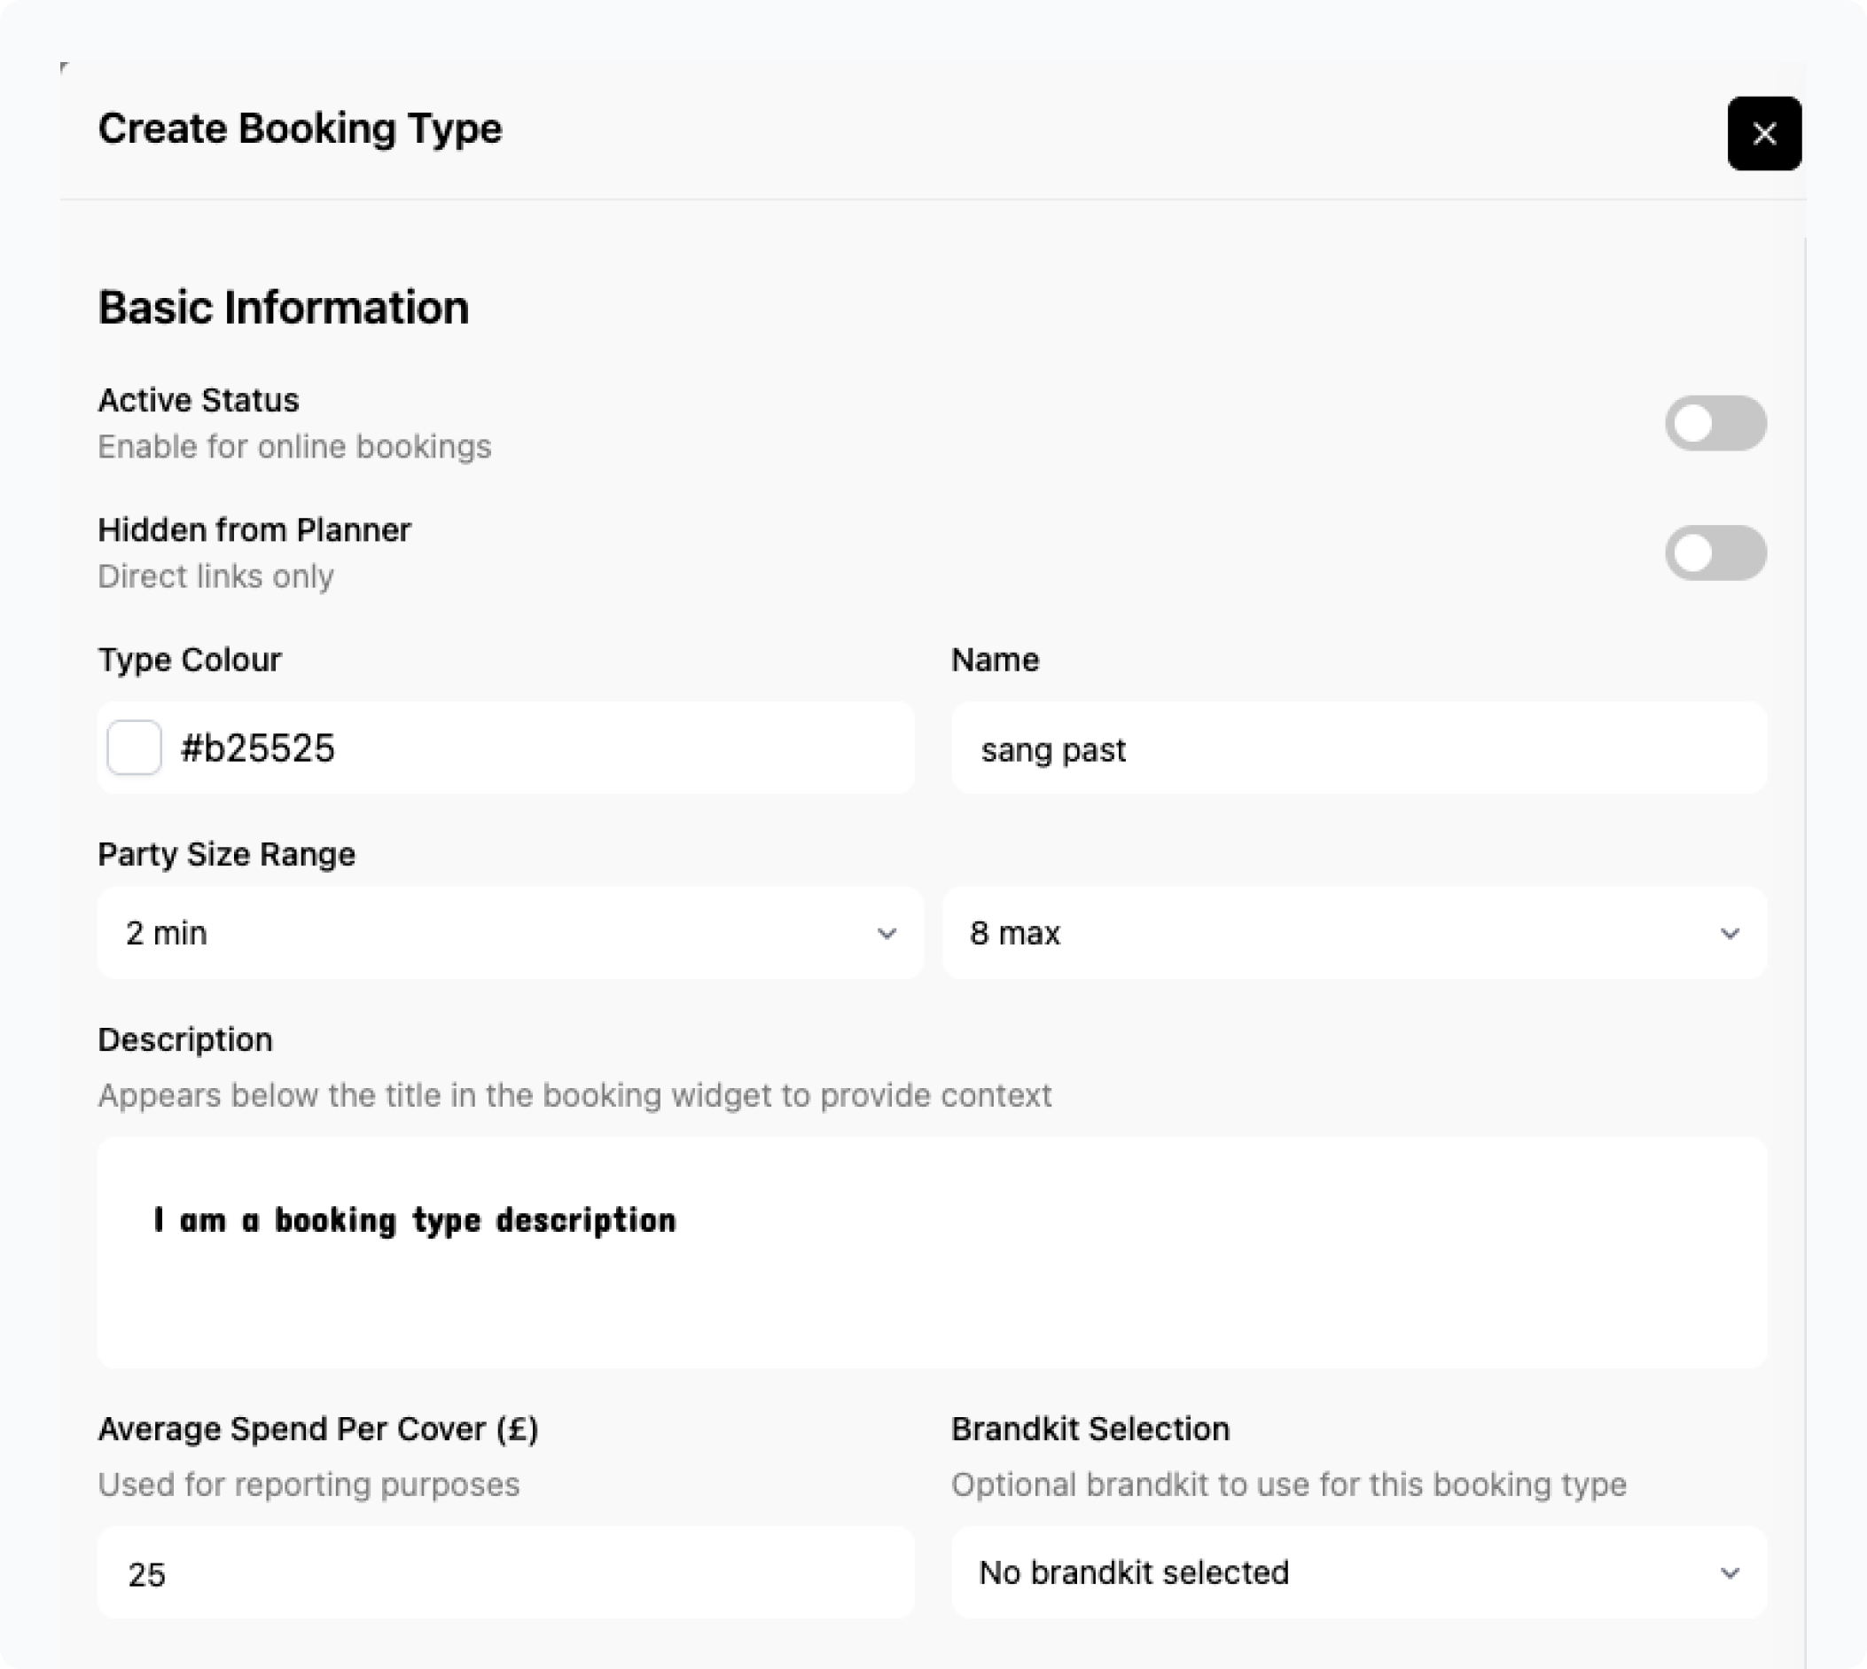Open the Type Colour swatch picker

click(135, 748)
